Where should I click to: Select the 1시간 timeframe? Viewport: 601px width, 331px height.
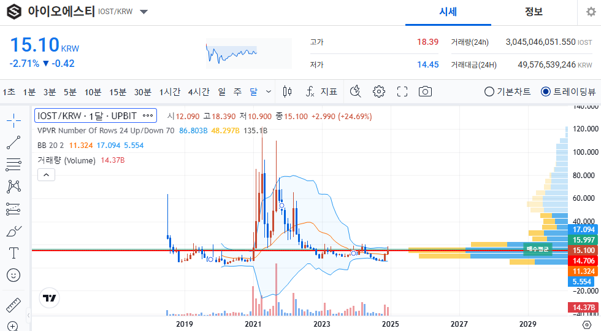(170, 92)
